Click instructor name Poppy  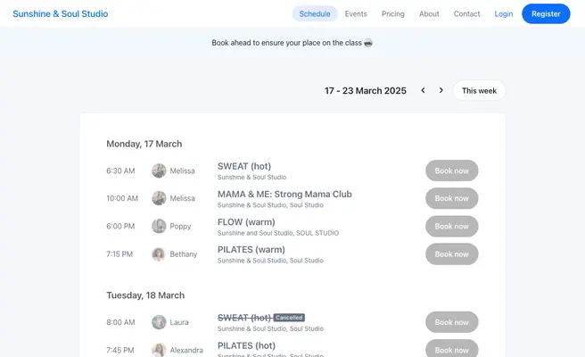pyautogui.click(x=180, y=227)
